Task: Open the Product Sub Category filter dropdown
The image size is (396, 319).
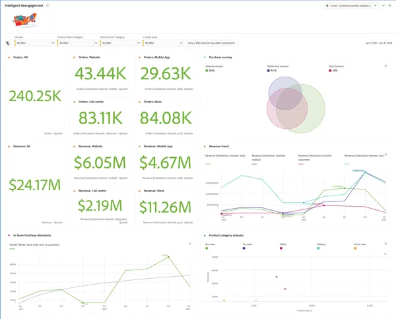Action: [121, 43]
